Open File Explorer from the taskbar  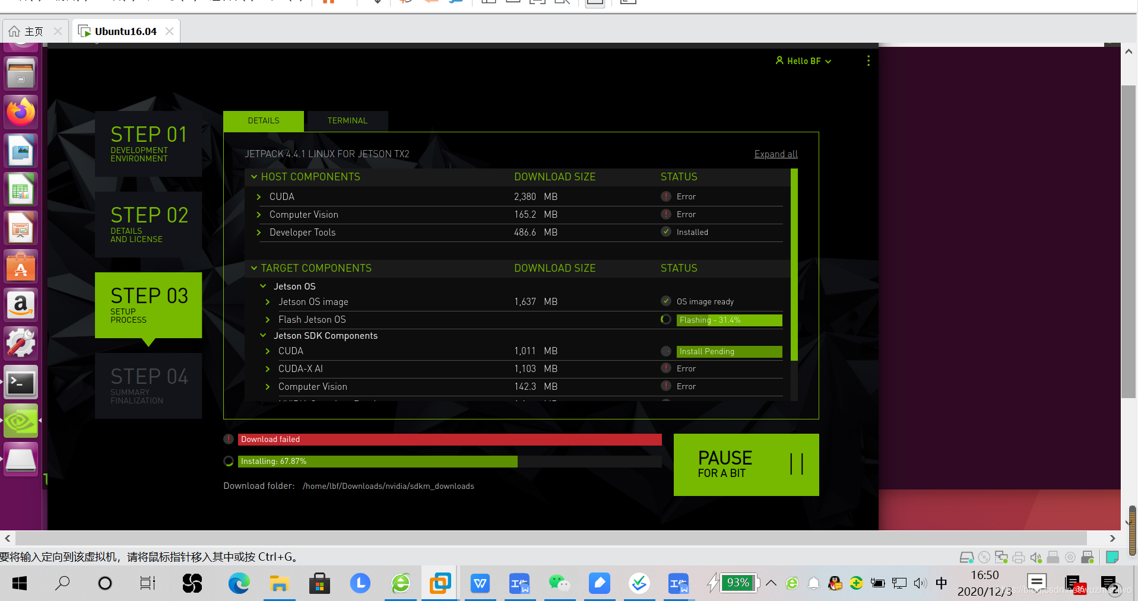[x=279, y=584]
